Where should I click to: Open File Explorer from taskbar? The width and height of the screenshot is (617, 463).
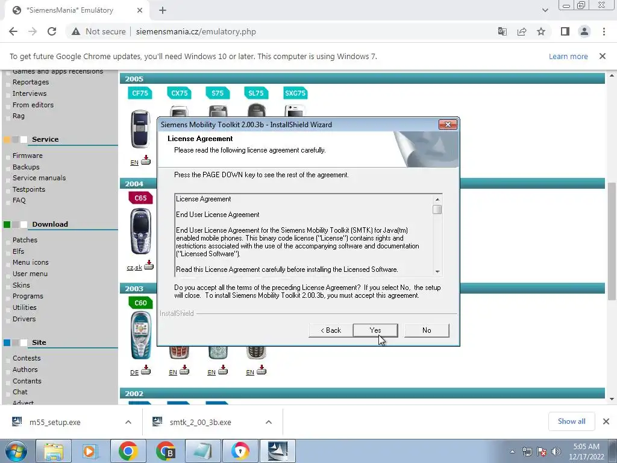[54, 451]
